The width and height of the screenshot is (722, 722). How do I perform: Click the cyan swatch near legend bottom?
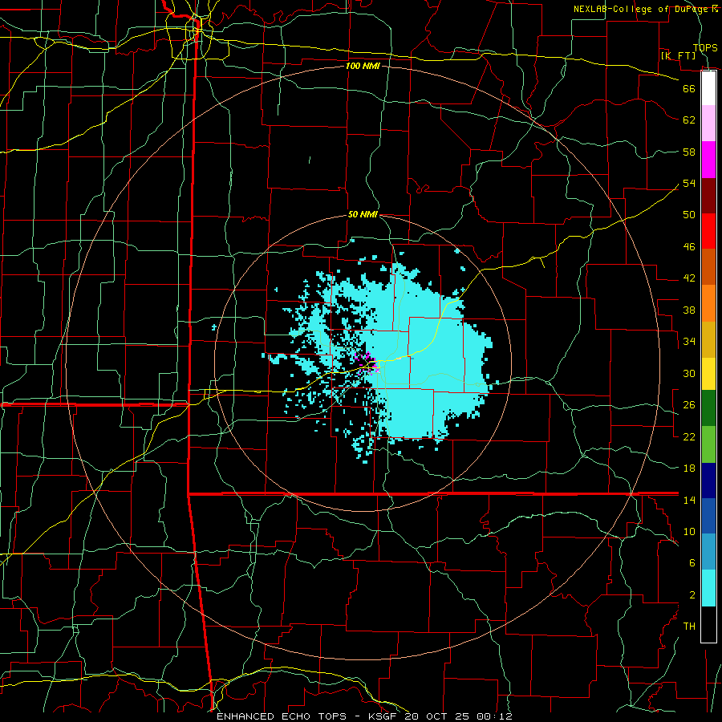708,588
